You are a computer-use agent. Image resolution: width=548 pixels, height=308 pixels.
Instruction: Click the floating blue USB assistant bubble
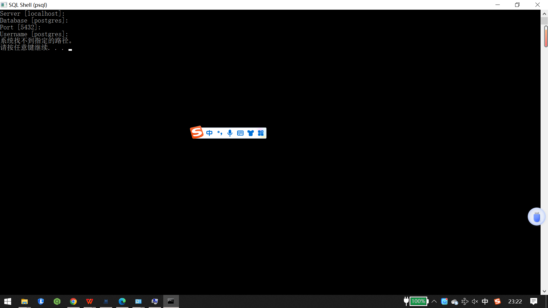click(537, 217)
